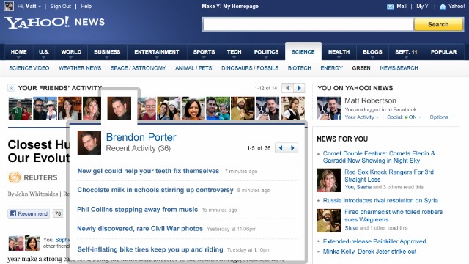Open the POPULAR navigation tab
Viewport: 469px width, 264px height.
(443, 52)
